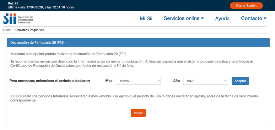Click the SII logo

pyautogui.click(x=9, y=19)
